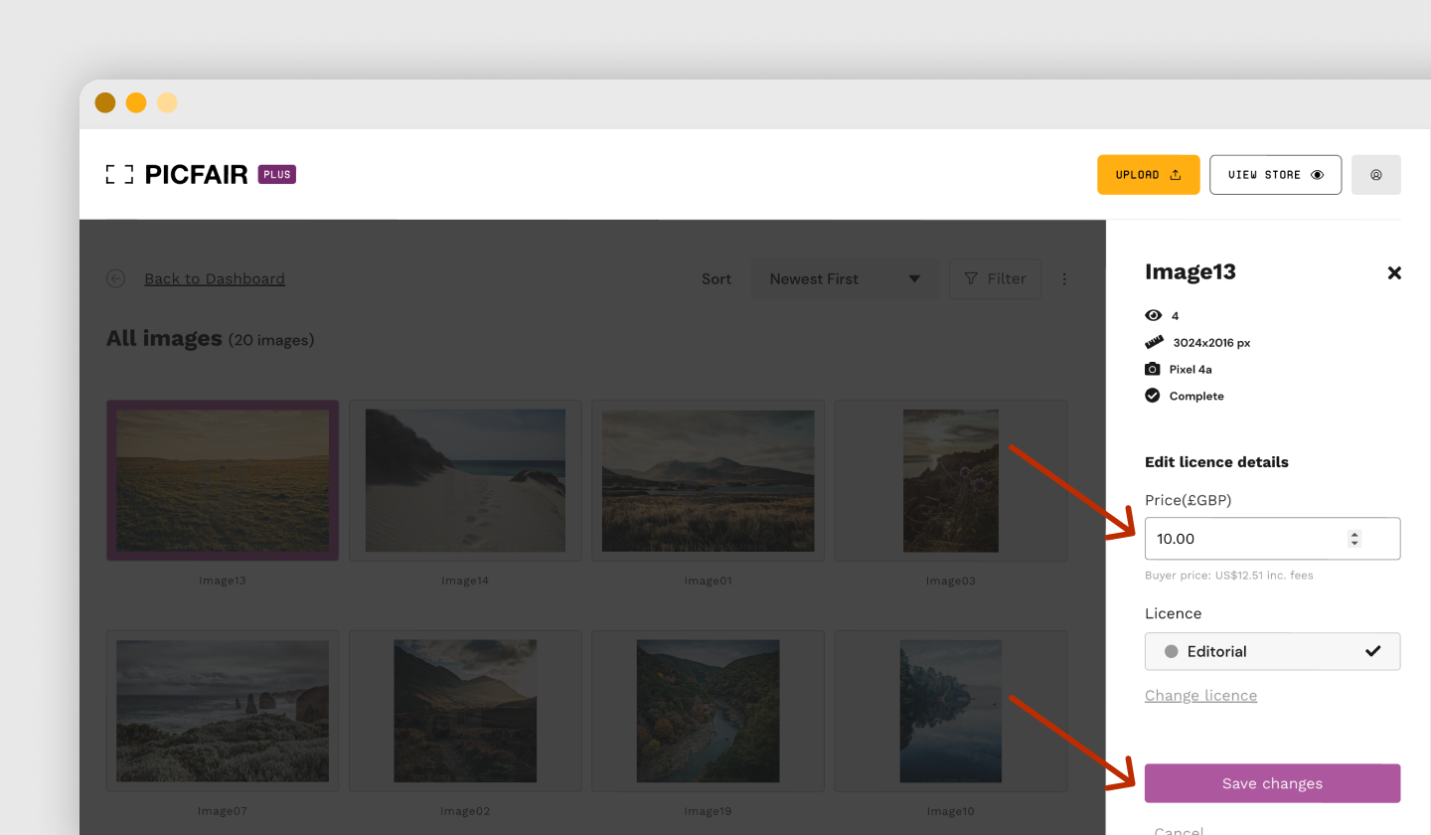Select the Image07 thumbnail
This screenshot has height=835, width=1431.
(x=223, y=711)
